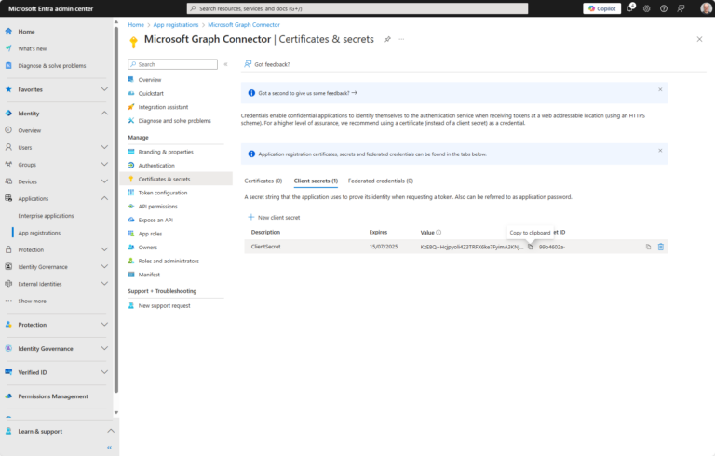This screenshot has width=715, height=456.
Task: Expand the Verified ID section
Action: click(104, 372)
